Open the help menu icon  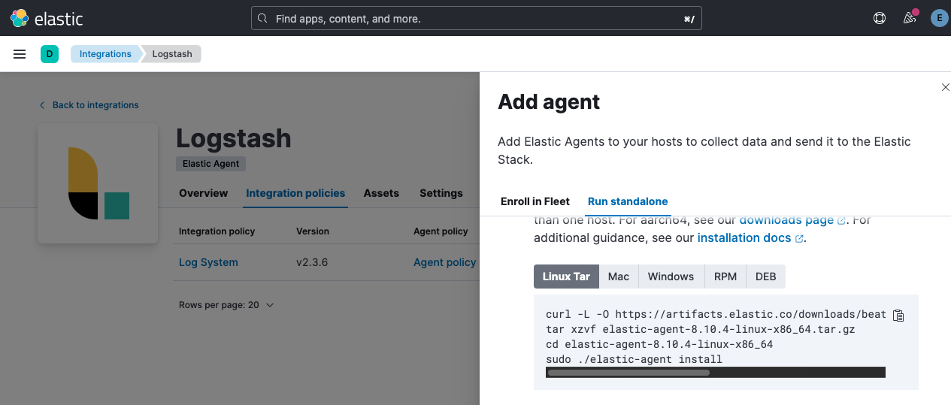tap(880, 18)
